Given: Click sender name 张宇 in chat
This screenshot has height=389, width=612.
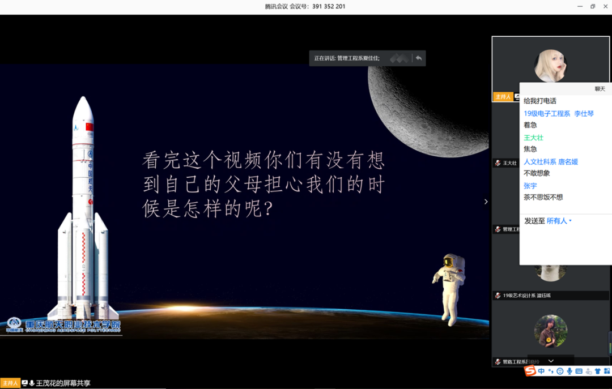Looking at the screenshot, I should coord(530,186).
